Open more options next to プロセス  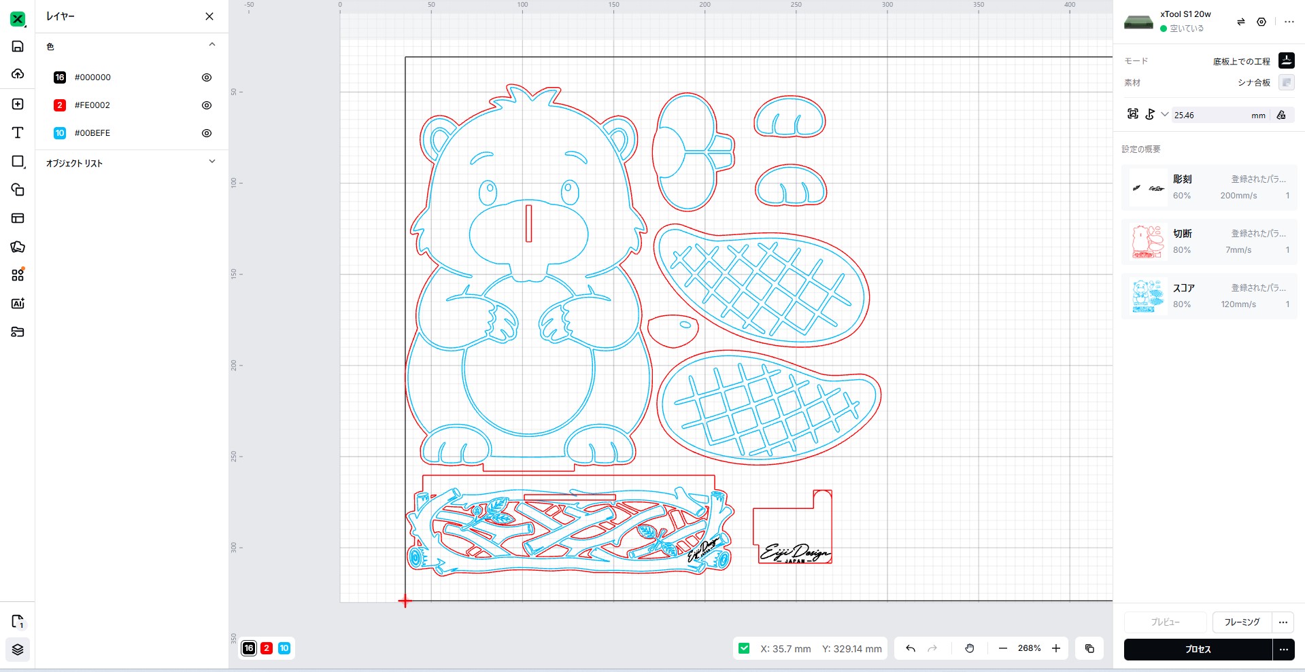point(1284,650)
